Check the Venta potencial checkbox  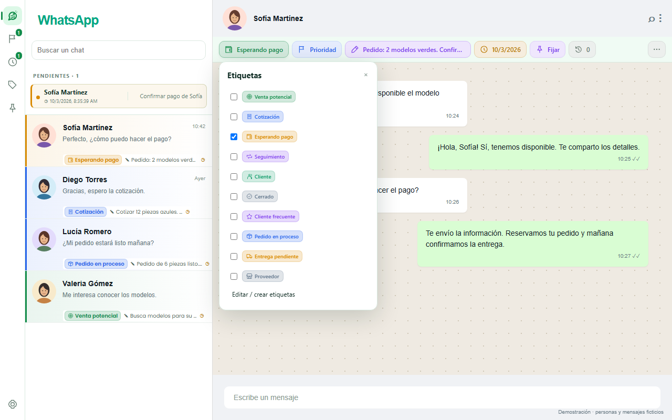(234, 97)
